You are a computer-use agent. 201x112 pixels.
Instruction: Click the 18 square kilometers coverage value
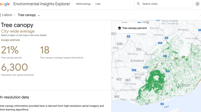(45, 50)
